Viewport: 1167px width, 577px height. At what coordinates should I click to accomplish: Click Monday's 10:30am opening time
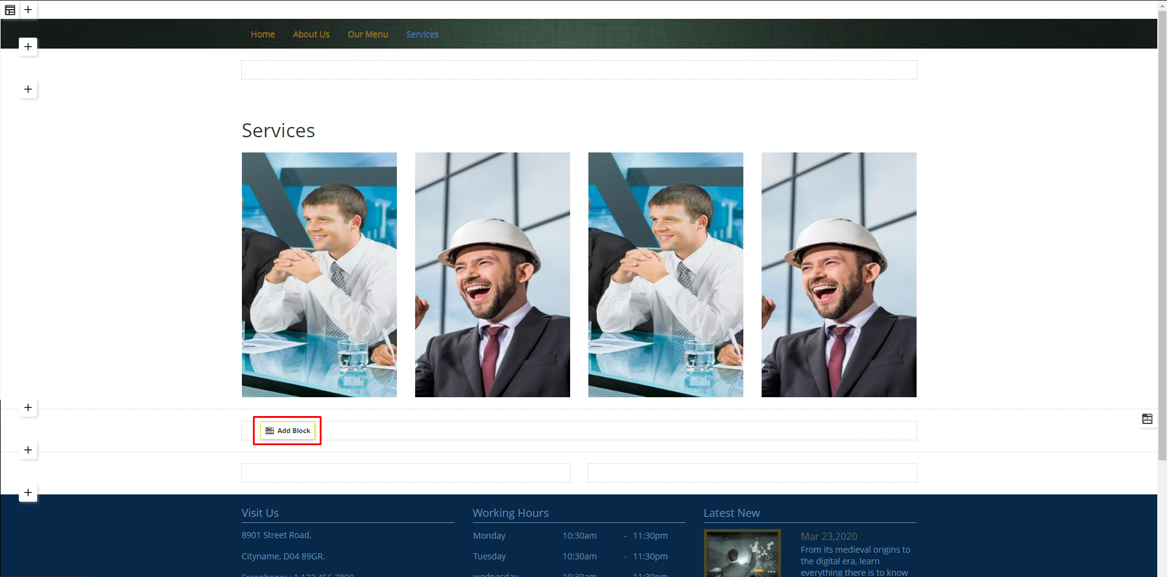click(579, 536)
